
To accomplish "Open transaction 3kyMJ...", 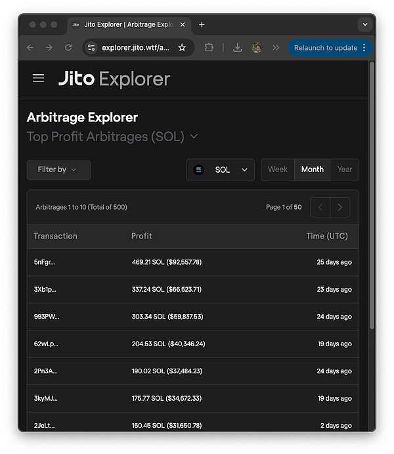I will 46,398.
